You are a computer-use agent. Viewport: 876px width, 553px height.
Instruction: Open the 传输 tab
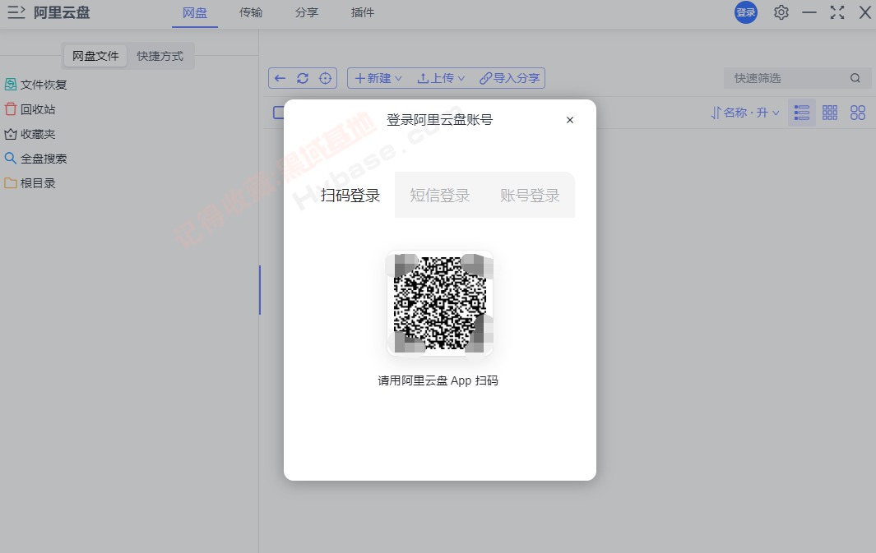point(251,13)
